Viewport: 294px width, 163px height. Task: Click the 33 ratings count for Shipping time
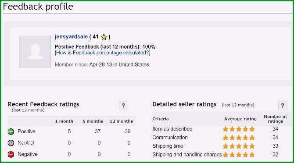coord(275,146)
